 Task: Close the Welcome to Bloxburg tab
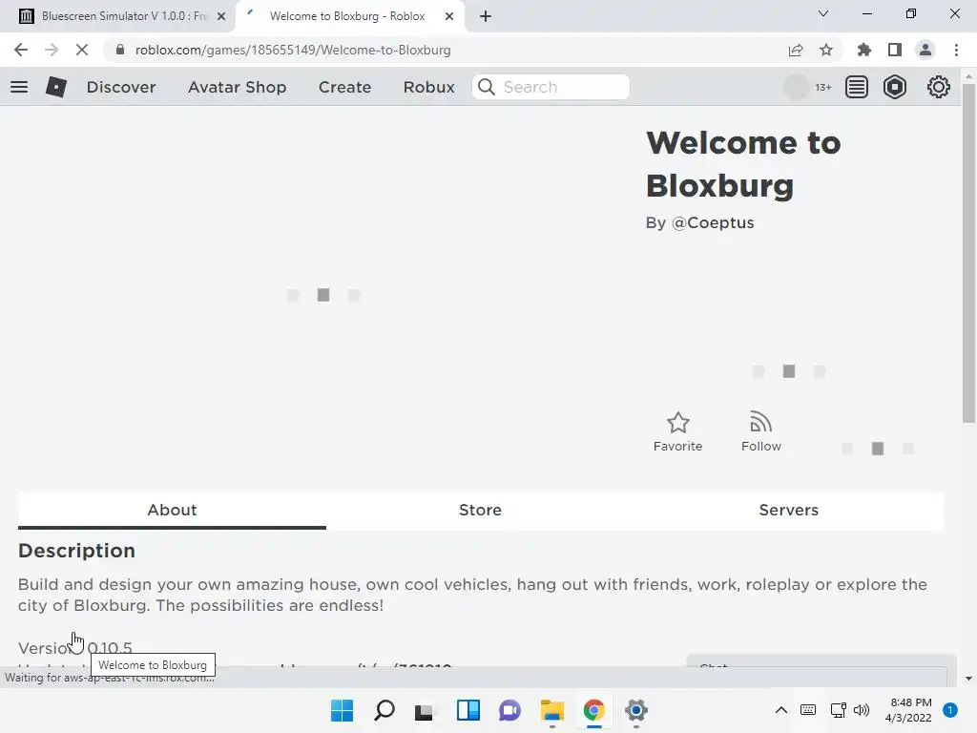(449, 16)
